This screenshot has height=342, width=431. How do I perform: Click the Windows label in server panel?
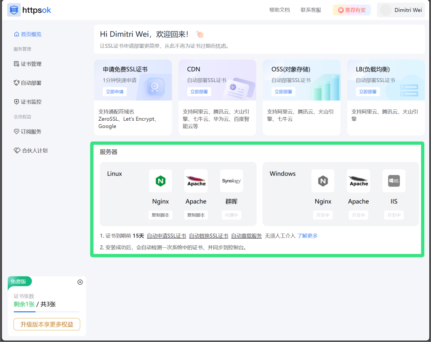[x=282, y=174]
